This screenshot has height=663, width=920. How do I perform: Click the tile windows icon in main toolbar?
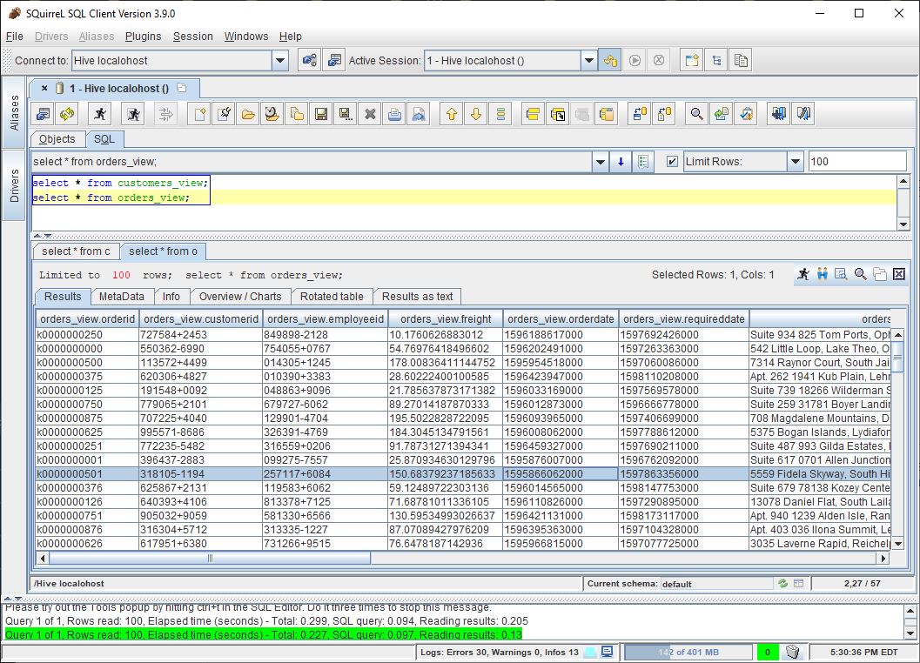[716, 60]
